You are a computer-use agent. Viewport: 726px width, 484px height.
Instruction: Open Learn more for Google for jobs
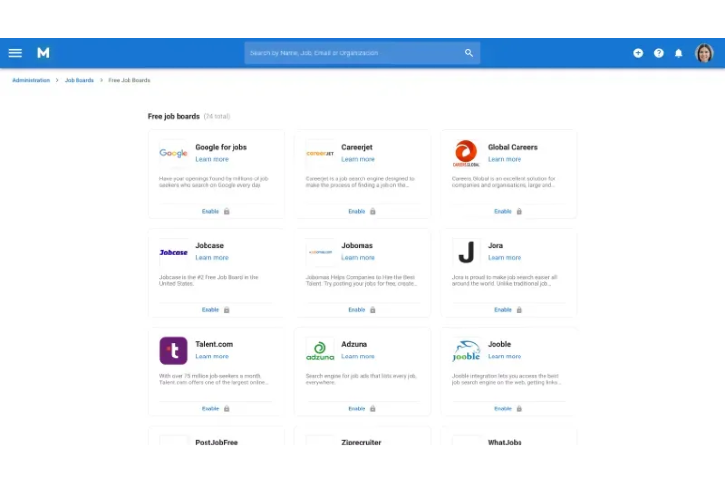click(211, 159)
